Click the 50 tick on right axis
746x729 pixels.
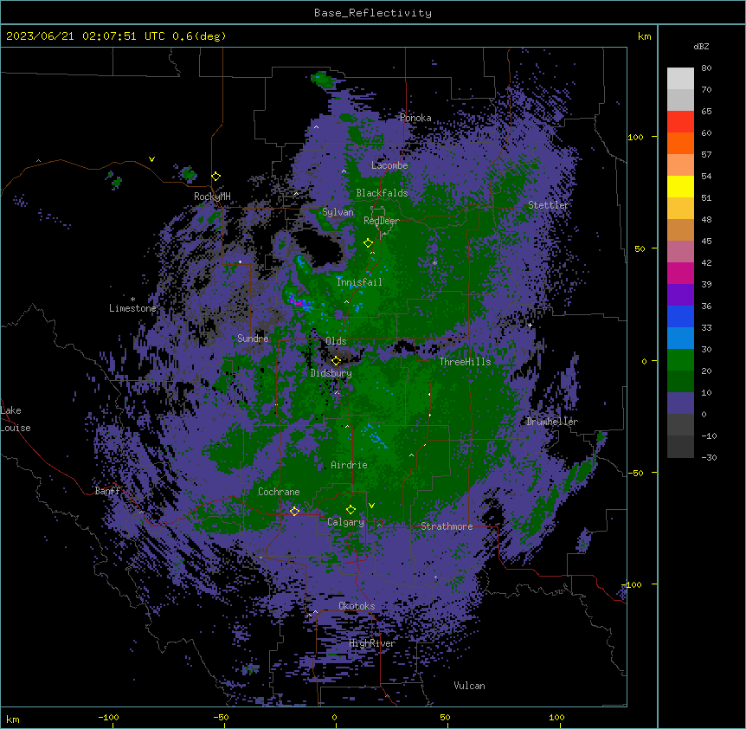[640, 248]
